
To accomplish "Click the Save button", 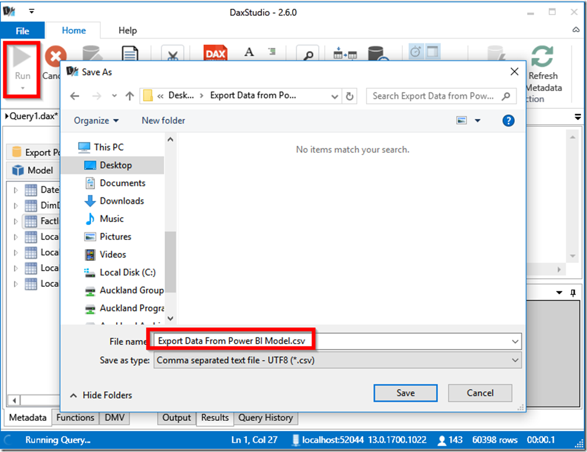I will tap(405, 393).
